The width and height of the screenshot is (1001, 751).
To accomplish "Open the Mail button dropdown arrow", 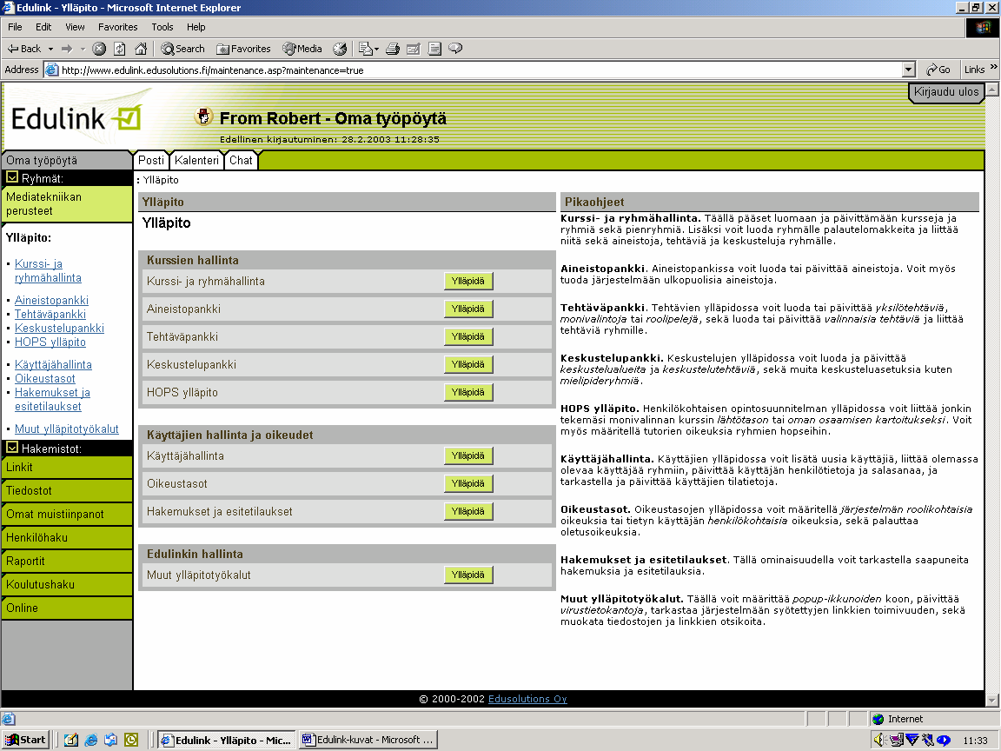I will pos(376,49).
